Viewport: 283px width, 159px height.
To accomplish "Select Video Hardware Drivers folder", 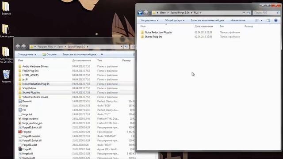I will point(35,97).
